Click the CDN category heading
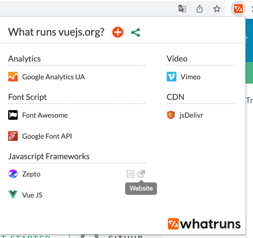This screenshot has height=238, width=253. [x=175, y=97]
